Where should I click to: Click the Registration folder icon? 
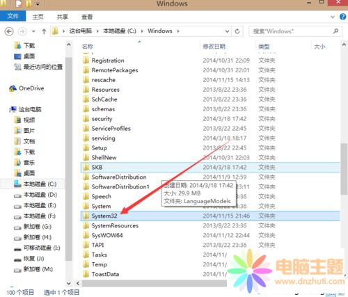pos(86,61)
